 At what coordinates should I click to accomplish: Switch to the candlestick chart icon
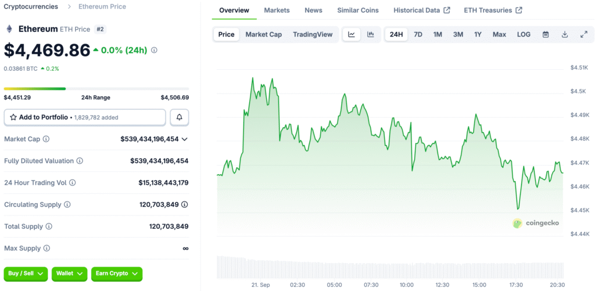[x=371, y=34]
